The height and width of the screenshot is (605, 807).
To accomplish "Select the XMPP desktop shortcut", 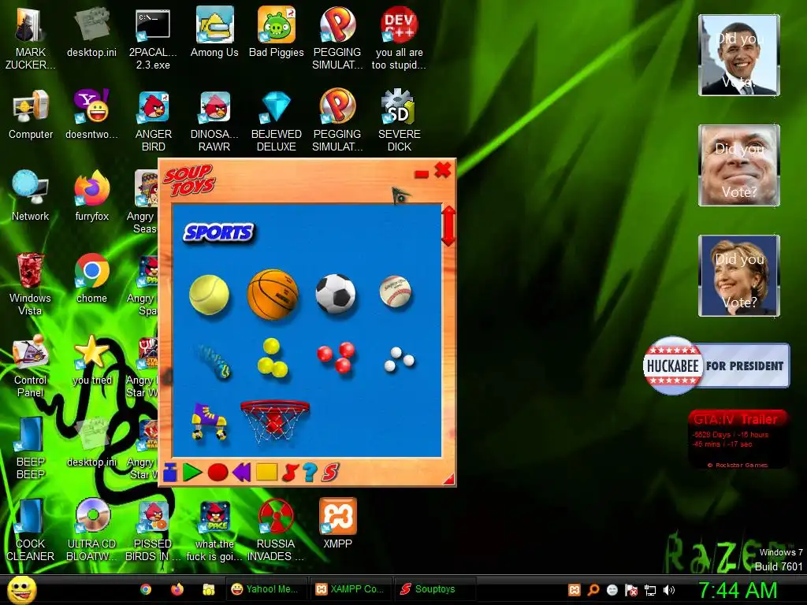I will [337, 523].
